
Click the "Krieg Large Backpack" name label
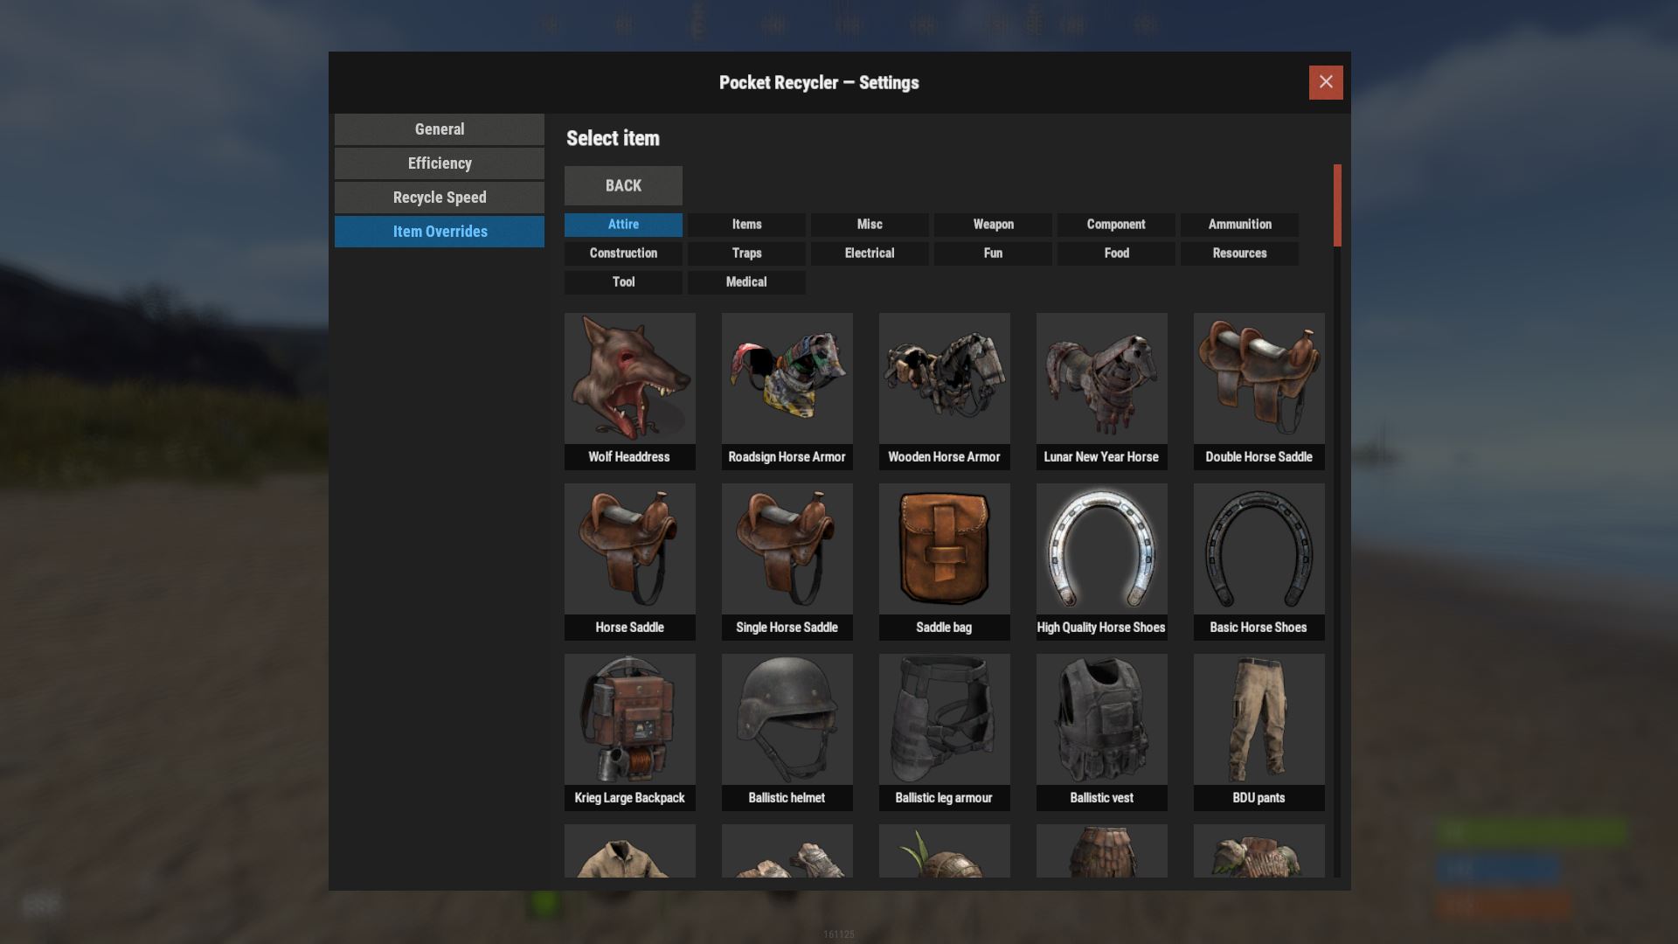(x=629, y=798)
